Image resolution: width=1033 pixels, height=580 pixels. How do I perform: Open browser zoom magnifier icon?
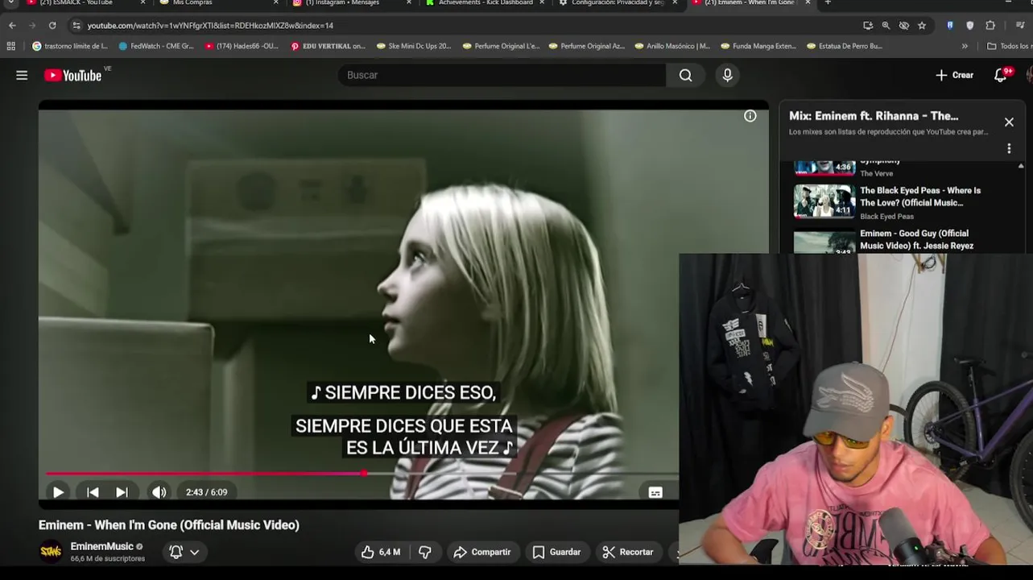click(886, 25)
